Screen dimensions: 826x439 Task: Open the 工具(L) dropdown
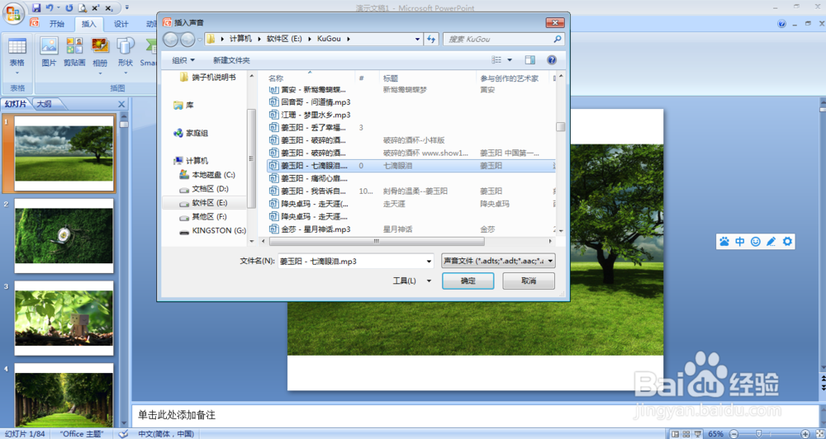[x=412, y=281]
